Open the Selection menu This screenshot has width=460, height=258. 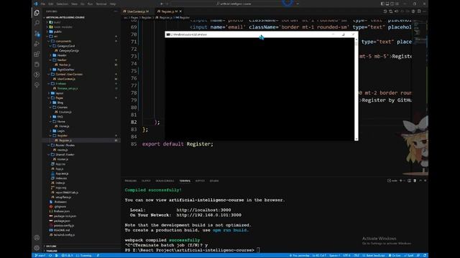pyautogui.click(x=62, y=4)
